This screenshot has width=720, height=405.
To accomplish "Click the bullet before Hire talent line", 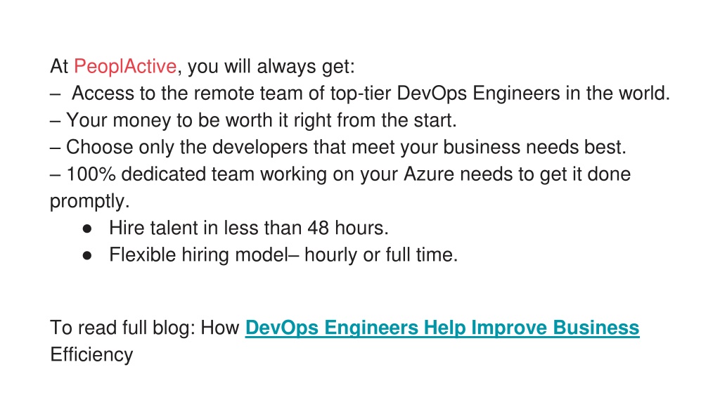I will [x=87, y=229].
